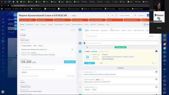Click the email envelope icon in the deal header
Viewport: 169px width, 95px height.
112,15
